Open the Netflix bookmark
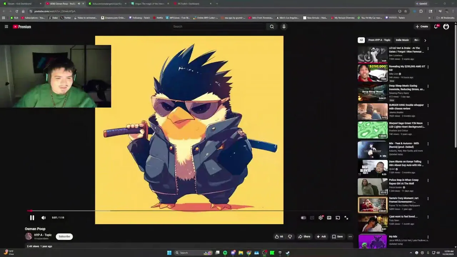 158,17
